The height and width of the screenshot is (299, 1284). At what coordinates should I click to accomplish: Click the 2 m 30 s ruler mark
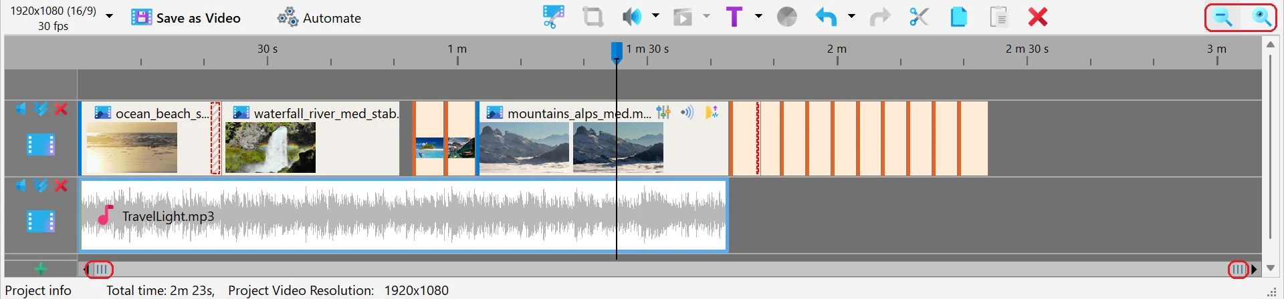[x=1027, y=49]
